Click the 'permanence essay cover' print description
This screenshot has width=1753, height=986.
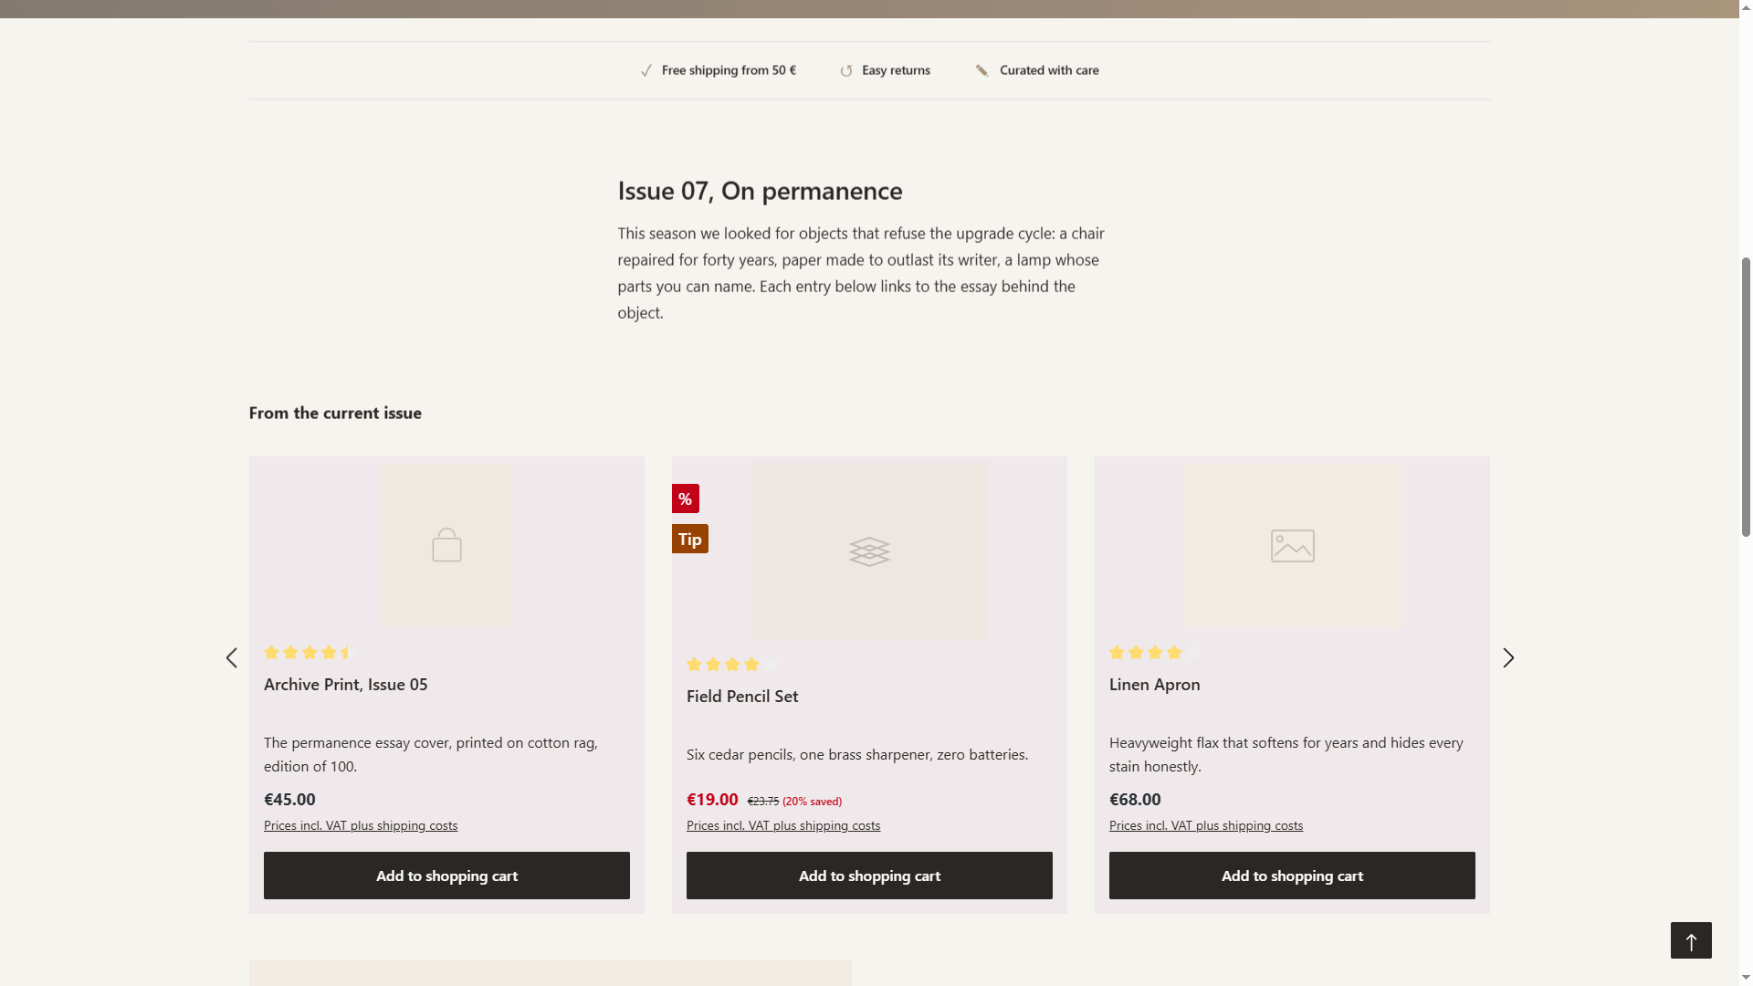[x=431, y=754]
